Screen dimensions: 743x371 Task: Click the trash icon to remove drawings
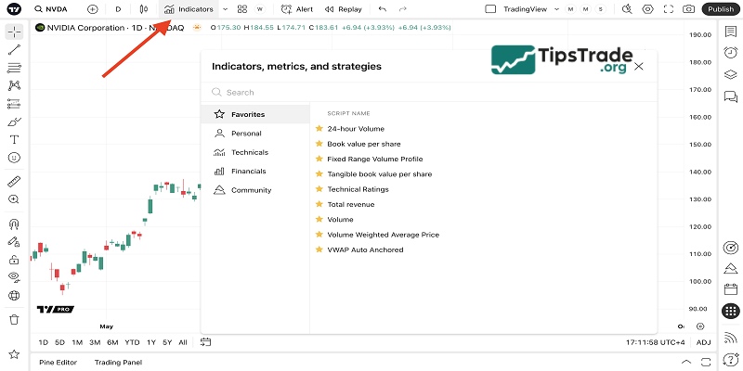(14, 319)
